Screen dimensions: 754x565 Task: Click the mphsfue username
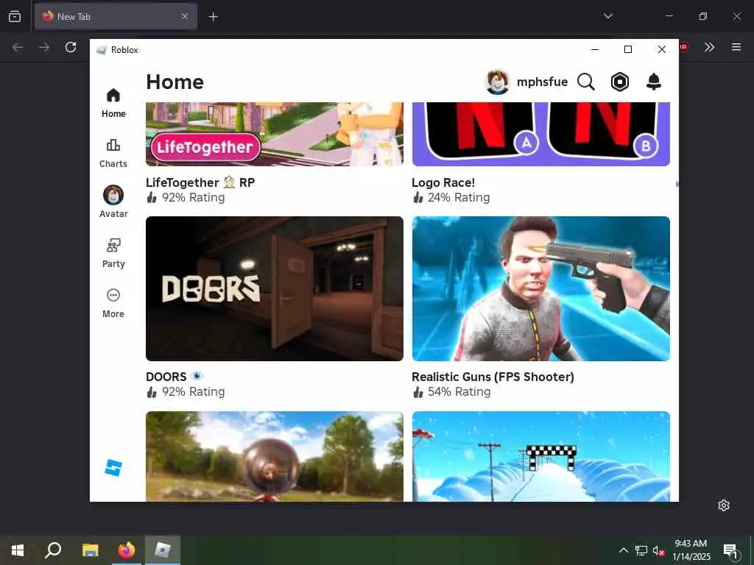click(x=542, y=82)
